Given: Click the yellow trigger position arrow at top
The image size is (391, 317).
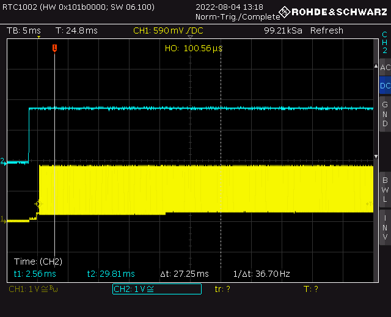Looking at the screenshot, I should pos(38,38).
